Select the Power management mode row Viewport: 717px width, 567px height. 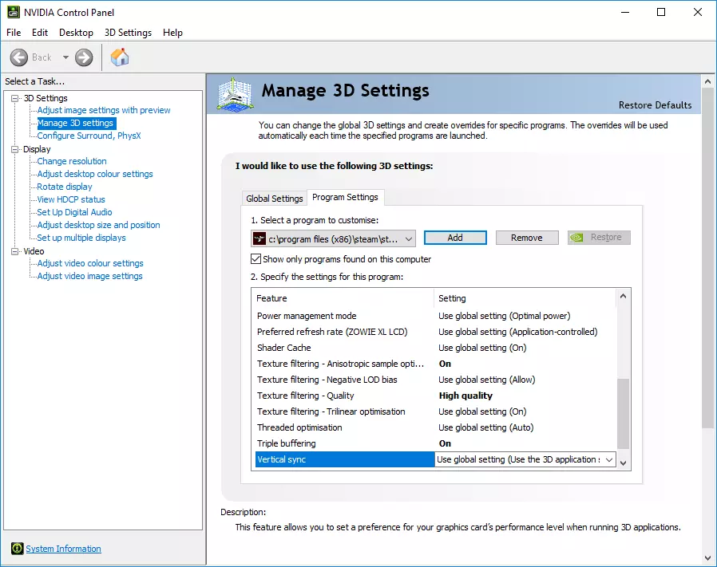[436, 316]
